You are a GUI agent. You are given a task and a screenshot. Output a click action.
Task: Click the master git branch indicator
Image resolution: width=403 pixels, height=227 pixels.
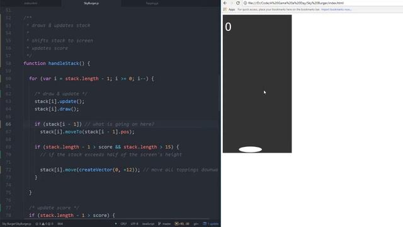[164, 224]
